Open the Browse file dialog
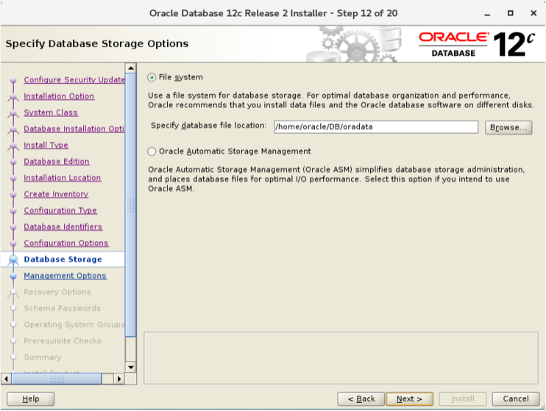The image size is (546, 411). pyautogui.click(x=508, y=127)
